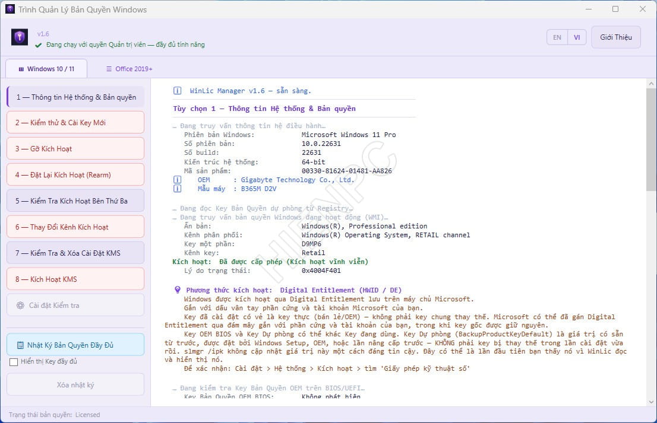Run 8 — Kích Hoạt KMS
This screenshot has width=657, height=423.
coord(75,279)
